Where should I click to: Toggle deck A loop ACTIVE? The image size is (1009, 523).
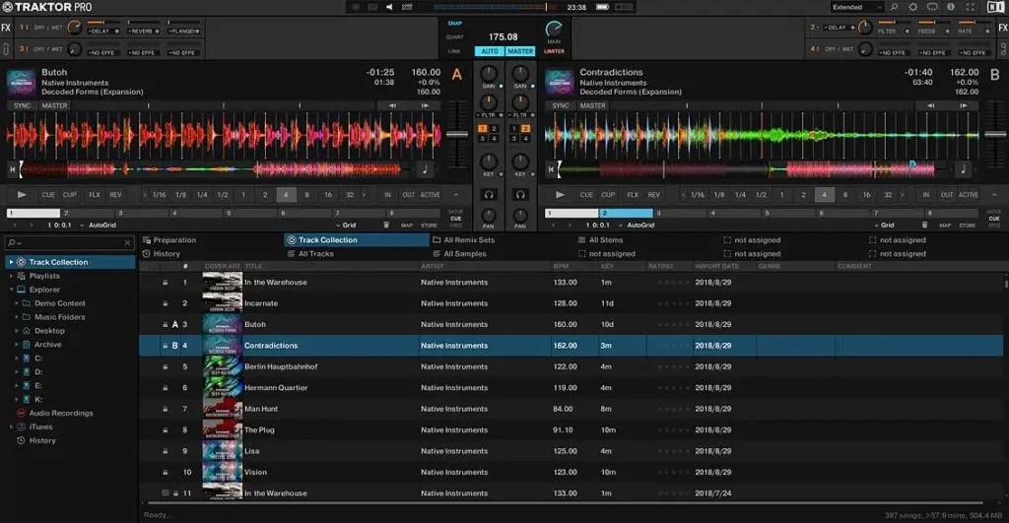[430, 195]
